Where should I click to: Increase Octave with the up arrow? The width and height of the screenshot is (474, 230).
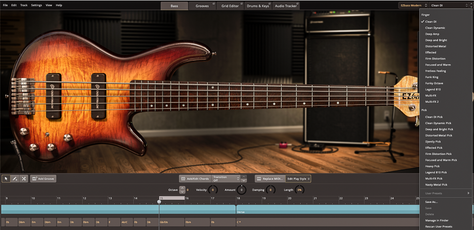[x=182, y=188]
